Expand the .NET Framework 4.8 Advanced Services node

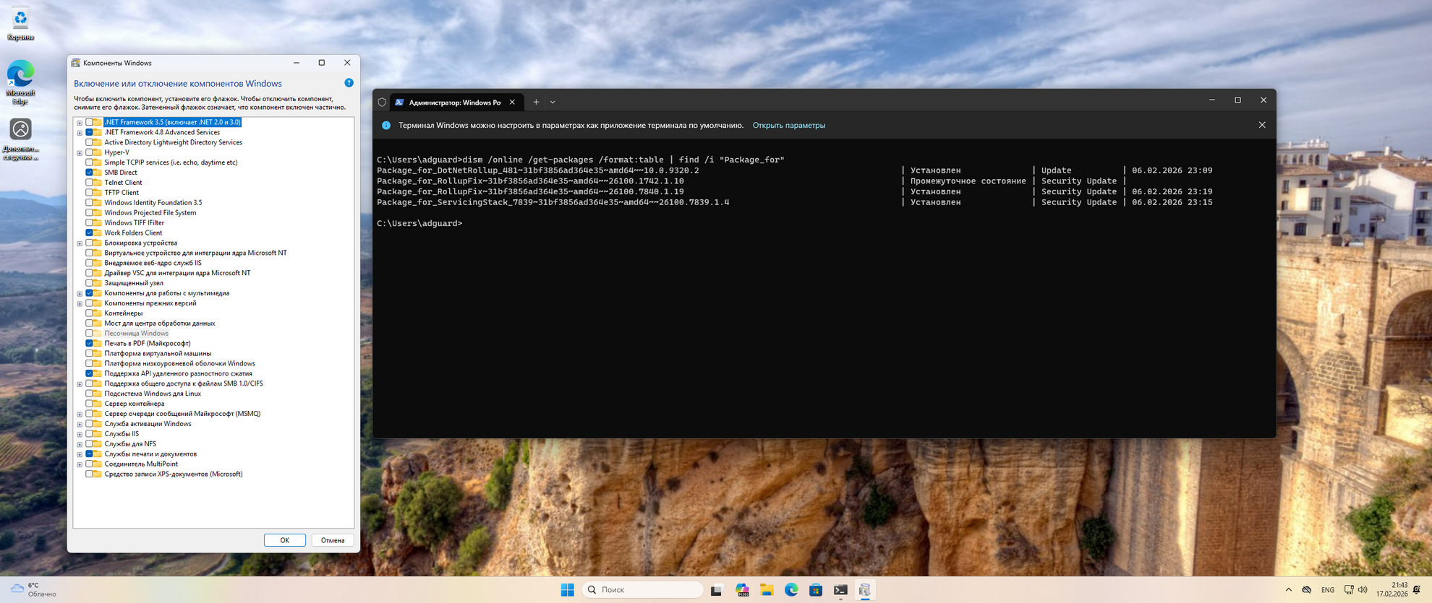tap(80, 133)
